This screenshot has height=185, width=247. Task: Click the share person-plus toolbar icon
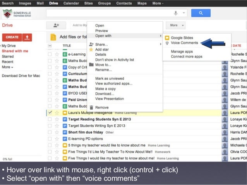point(56,25)
